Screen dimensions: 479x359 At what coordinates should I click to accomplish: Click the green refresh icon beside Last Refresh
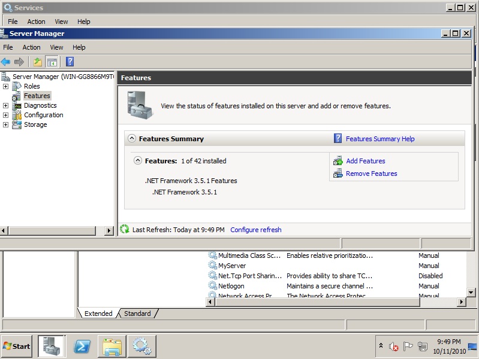coord(124,229)
